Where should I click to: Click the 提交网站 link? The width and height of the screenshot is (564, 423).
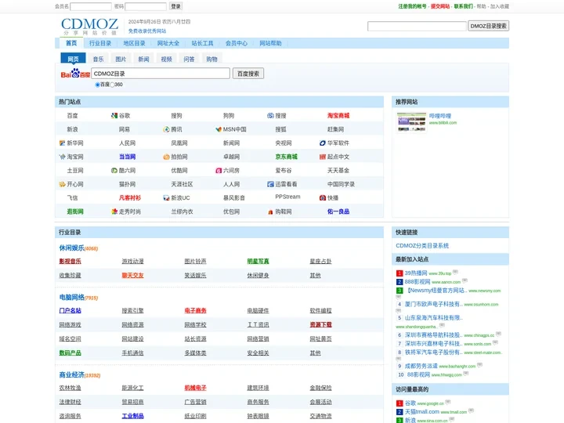[440, 6]
